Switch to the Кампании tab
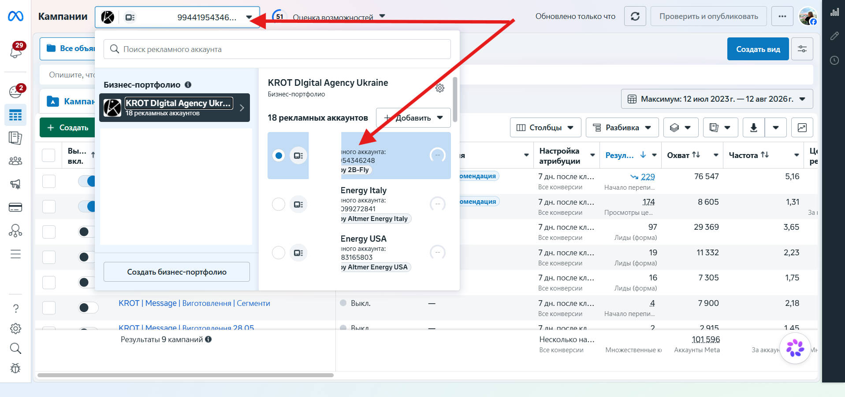The height and width of the screenshot is (397, 845). coord(68,102)
